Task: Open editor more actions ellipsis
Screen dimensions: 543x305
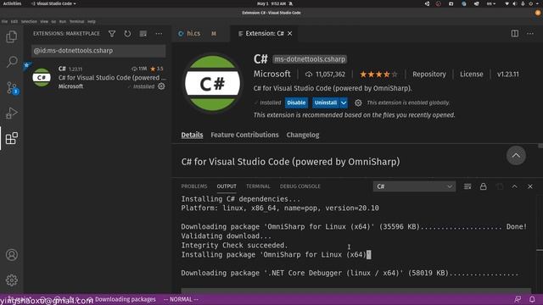Action: tap(529, 34)
